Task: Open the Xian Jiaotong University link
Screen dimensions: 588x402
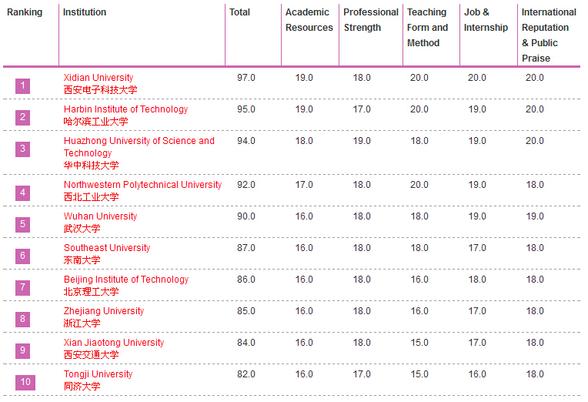Action: tap(114, 343)
